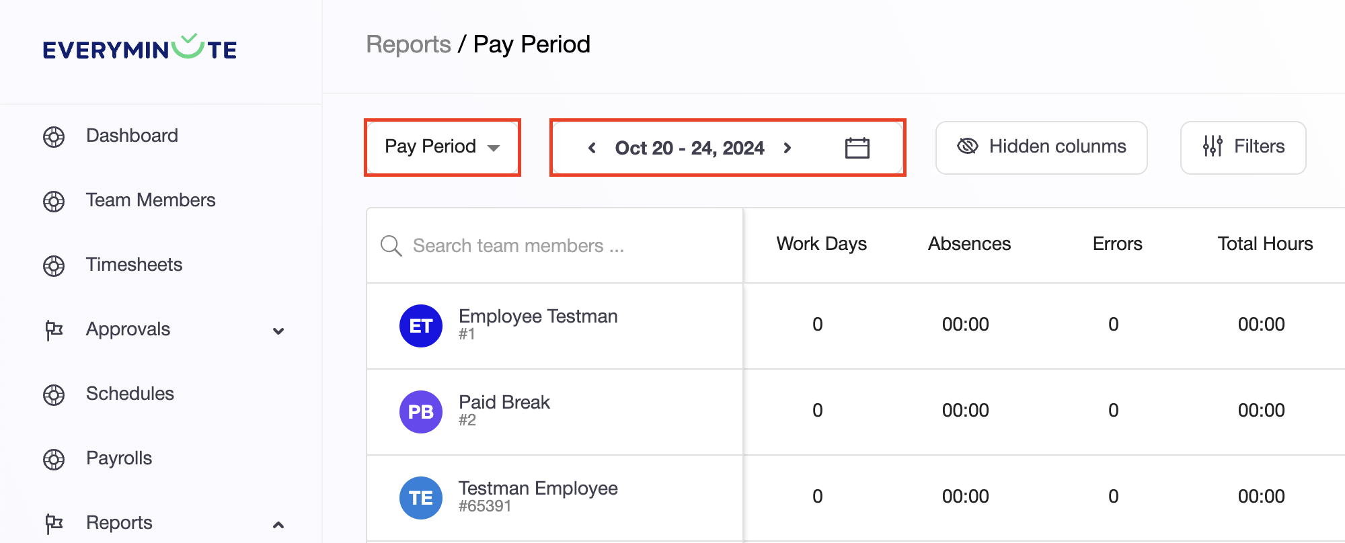
Task: Click the Dashboard sidebar icon
Action: tap(54, 136)
